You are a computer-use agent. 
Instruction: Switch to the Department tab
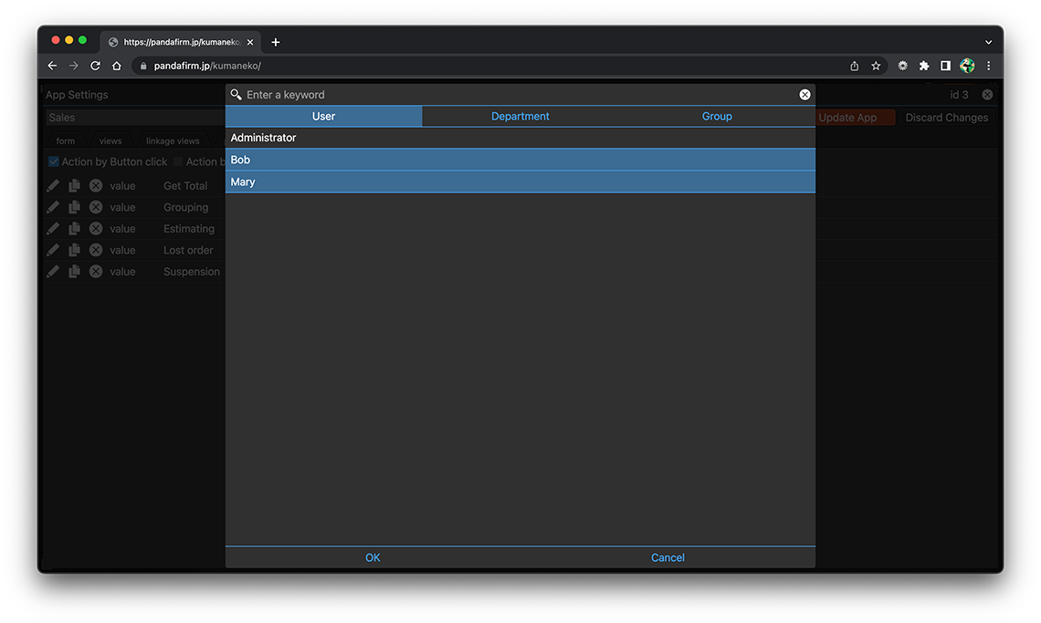tap(520, 116)
